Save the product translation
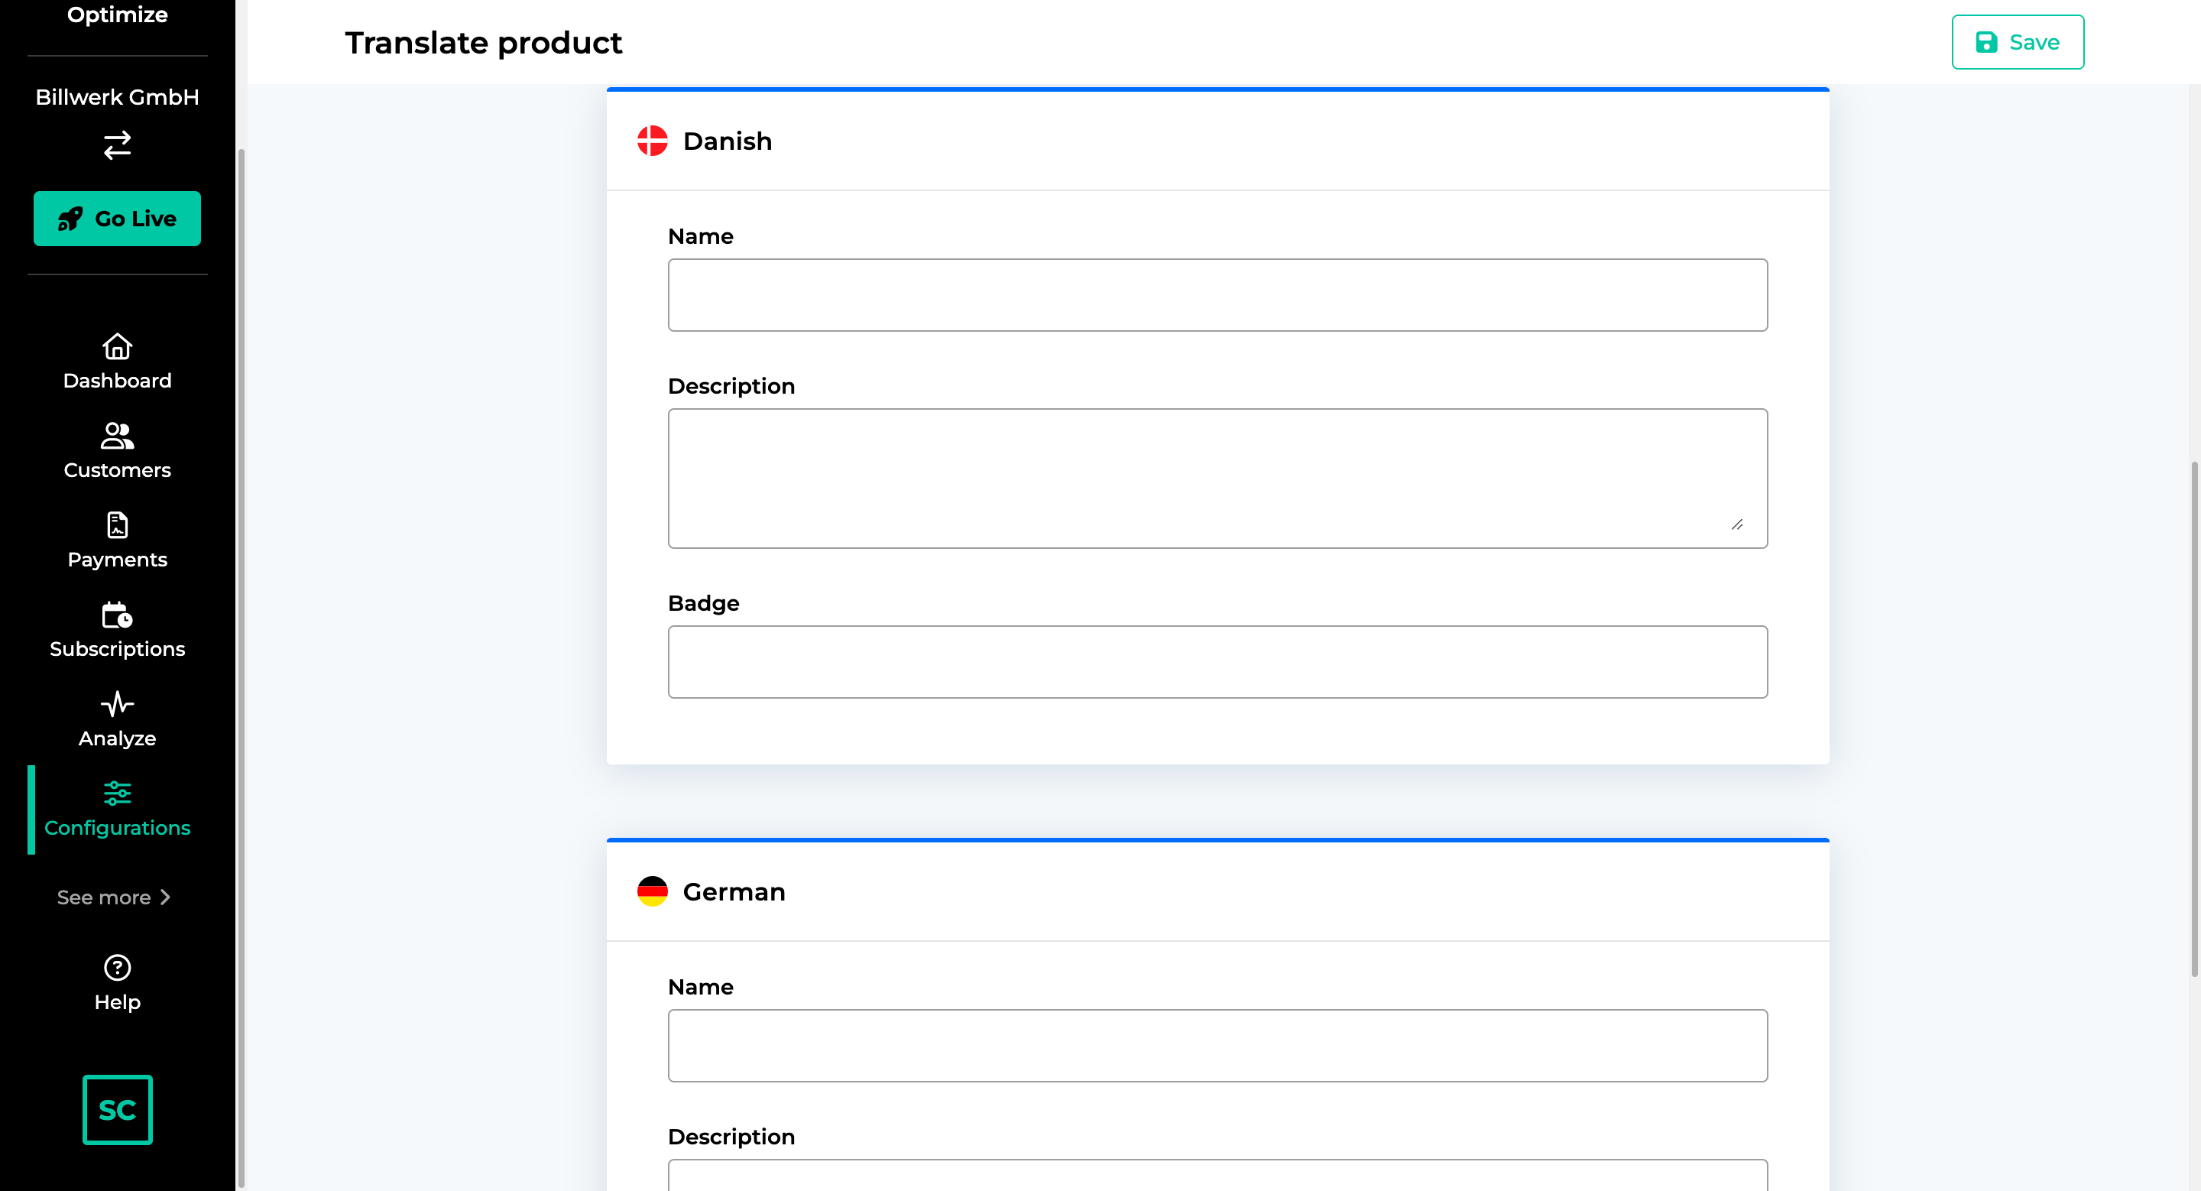 click(x=2018, y=42)
